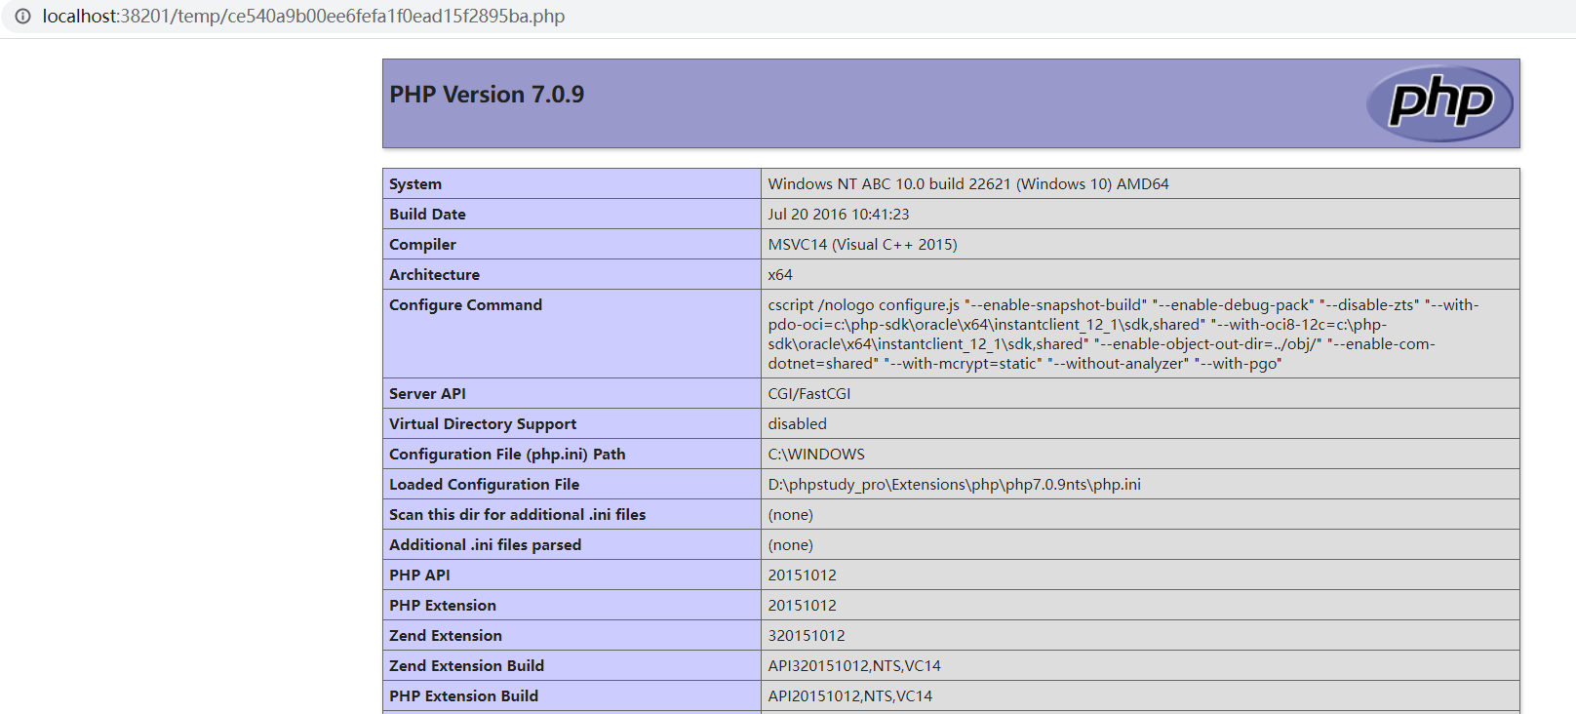The width and height of the screenshot is (1576, 714).
Task: Click the Additional .ini files parsed label
Action: 485,545
